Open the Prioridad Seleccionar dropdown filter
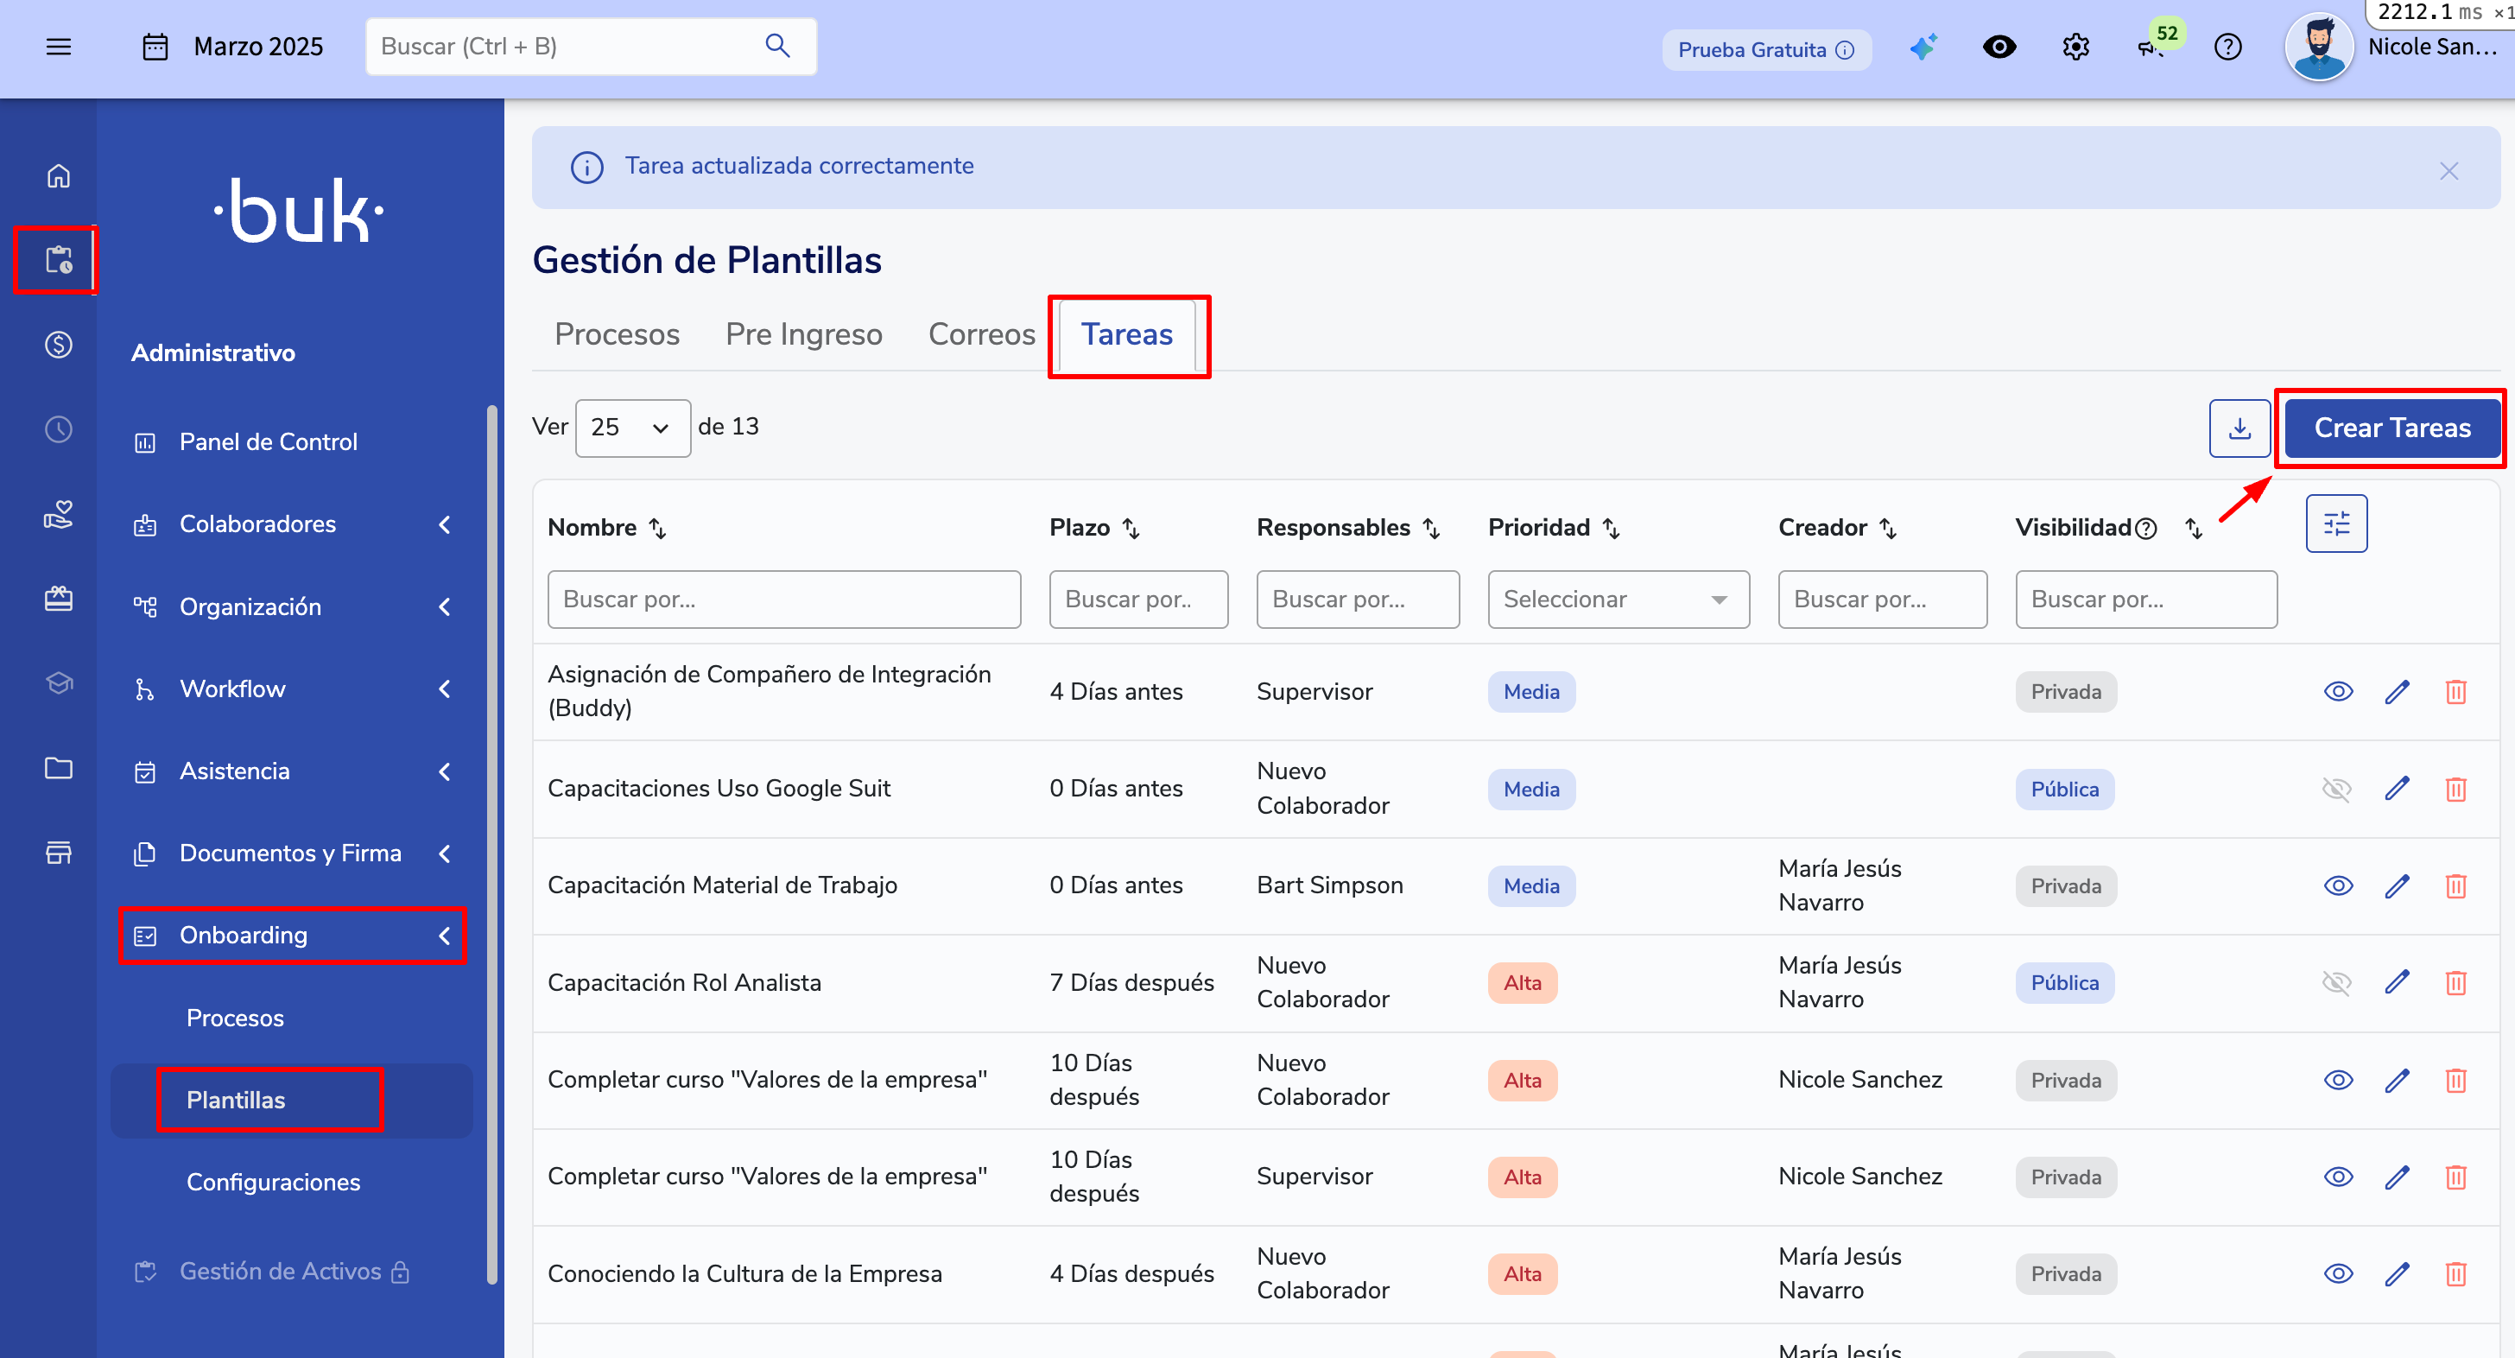 coord(1617,600)
